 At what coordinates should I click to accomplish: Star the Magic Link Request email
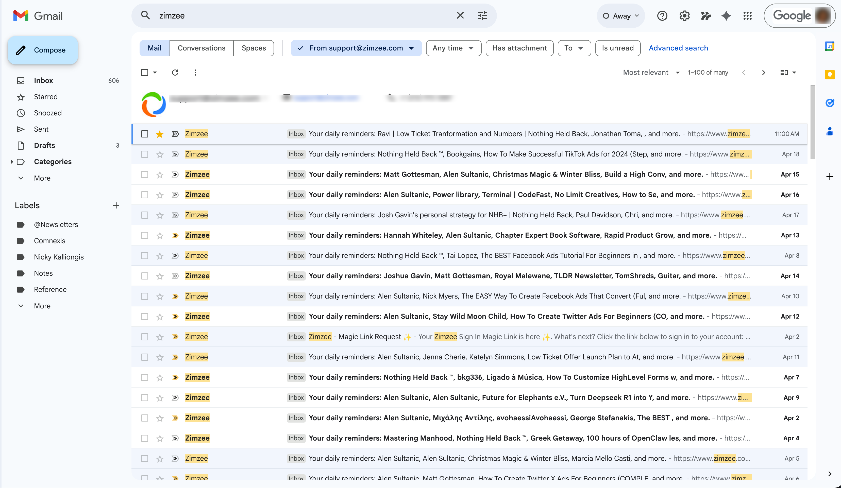tap(160, 337)
